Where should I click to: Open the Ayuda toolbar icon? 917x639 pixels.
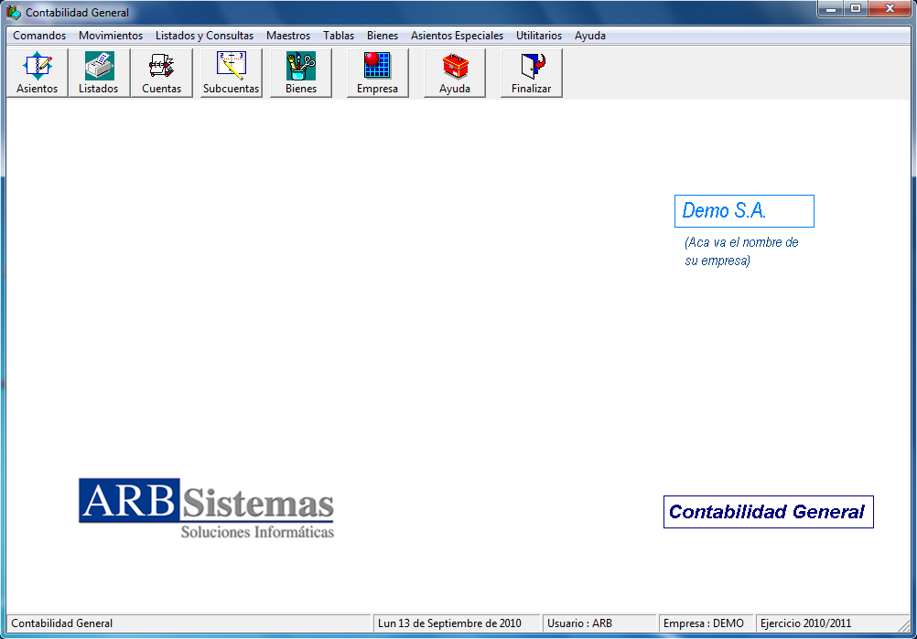point(455,72)
